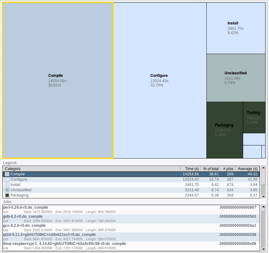Image resolution: width=269 pixels, height=253 pixels.
Task: Sort legend by Time (s) column
Action: click(x=191, y=169)
